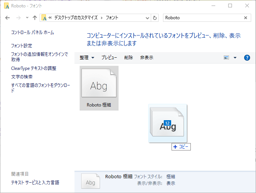256x193 pixels.
Task: Click the 非表示 toolbar button
Action: 147,58
